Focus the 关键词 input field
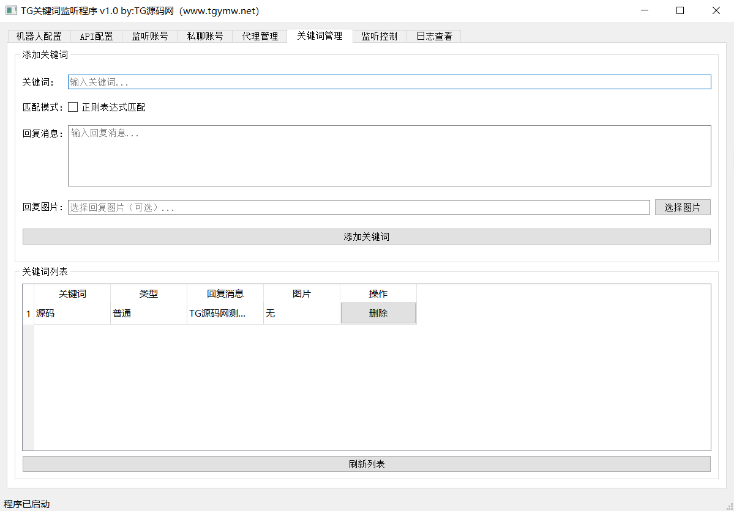This screenshot has height=511, width=734. point(389,82)
